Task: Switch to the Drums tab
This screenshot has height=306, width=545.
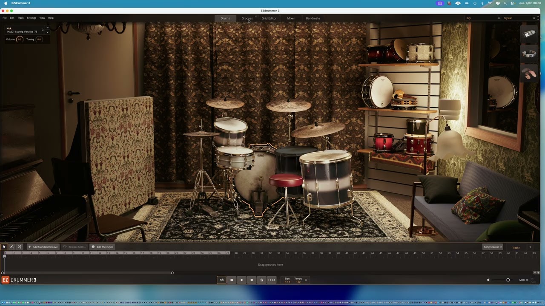Action: click(x=225, y=18)
